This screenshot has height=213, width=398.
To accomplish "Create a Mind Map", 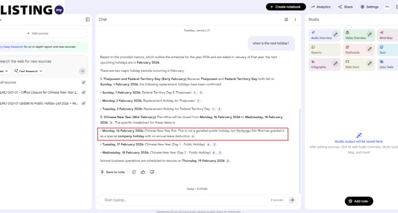I will click(x=388, y=35).
